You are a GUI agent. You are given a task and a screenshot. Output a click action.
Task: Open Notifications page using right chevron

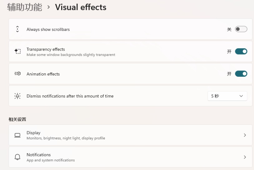coord(245,157)
